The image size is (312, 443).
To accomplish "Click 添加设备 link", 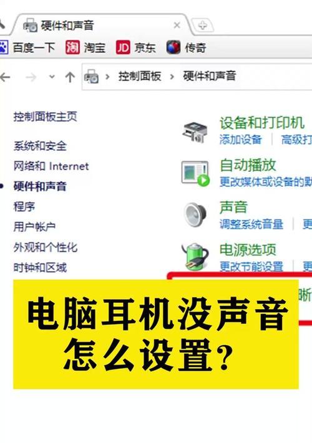I will click(241, 140).
